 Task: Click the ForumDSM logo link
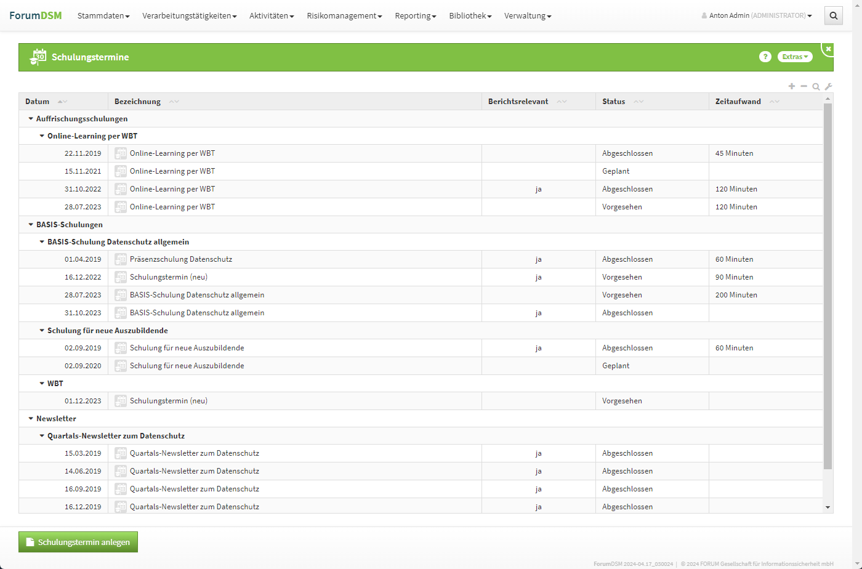36,15
